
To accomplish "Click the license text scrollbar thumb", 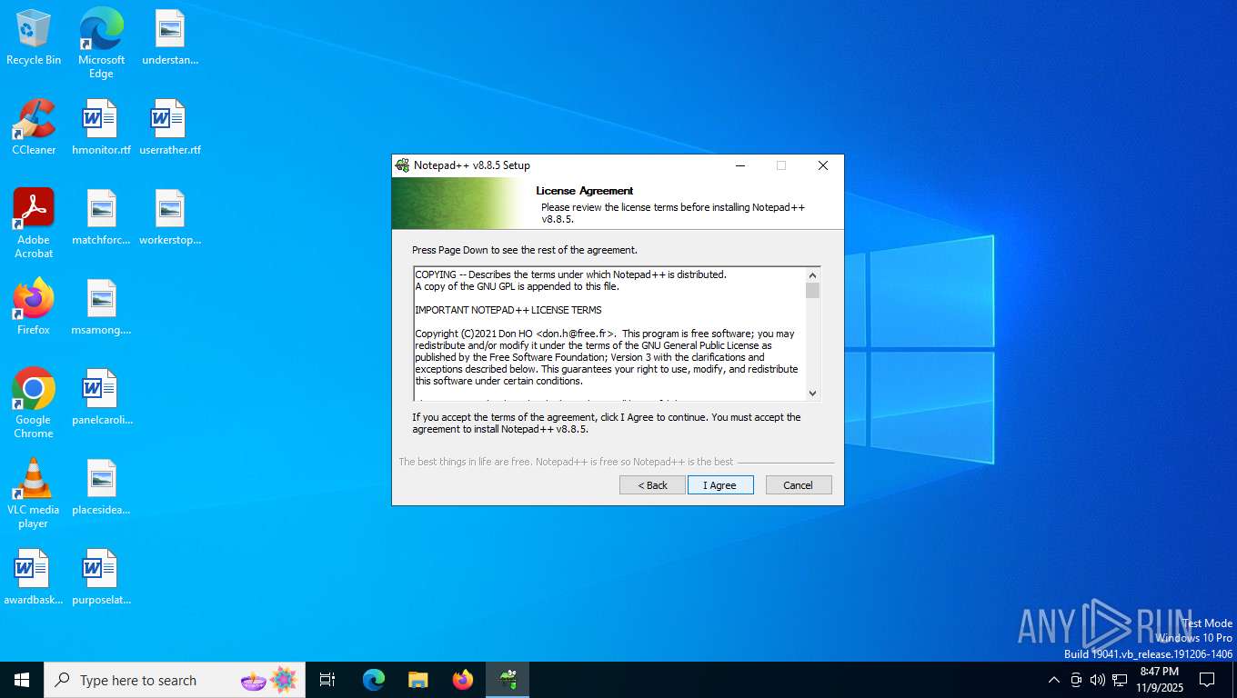I will pos(812,291).
